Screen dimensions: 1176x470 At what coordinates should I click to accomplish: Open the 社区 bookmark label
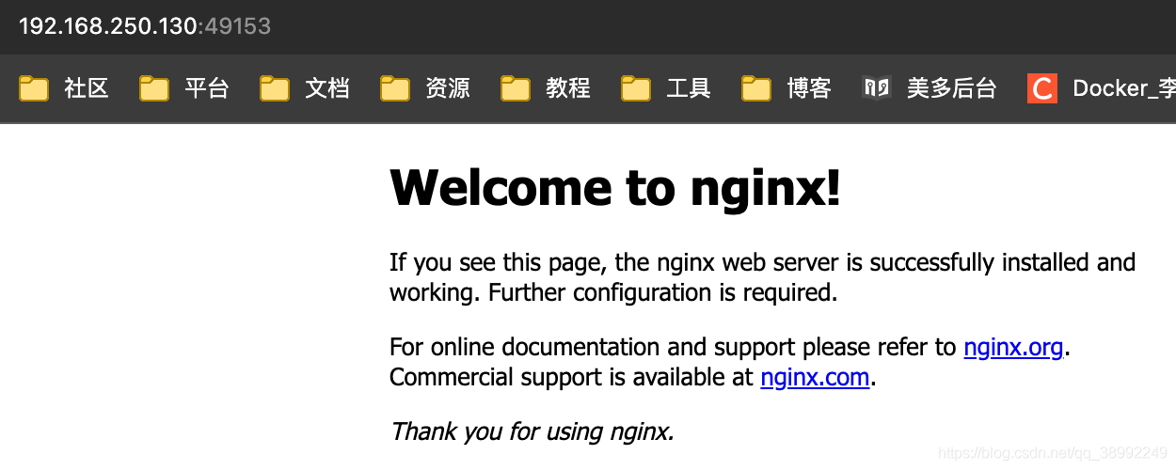pos(87,88)
